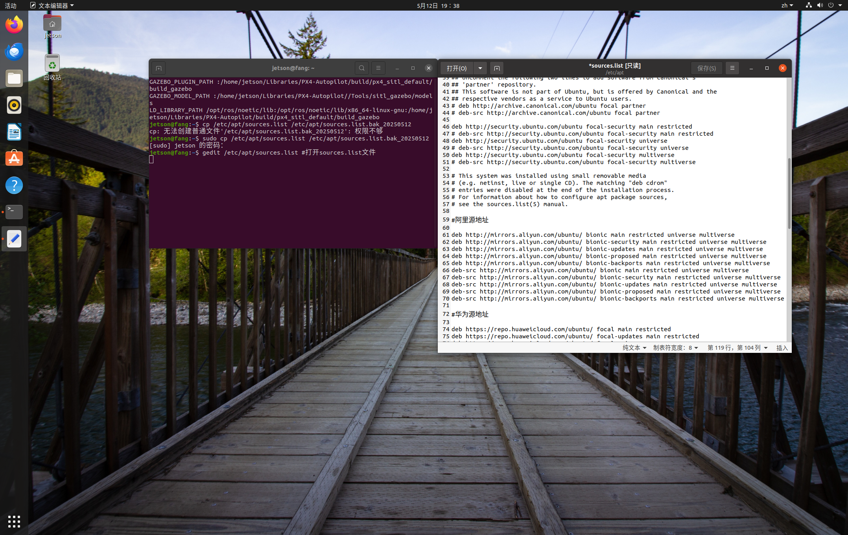Screen dimensions: 848x535
Task: Click line 43 canonical focal partner entry
Action: (548, 106)
